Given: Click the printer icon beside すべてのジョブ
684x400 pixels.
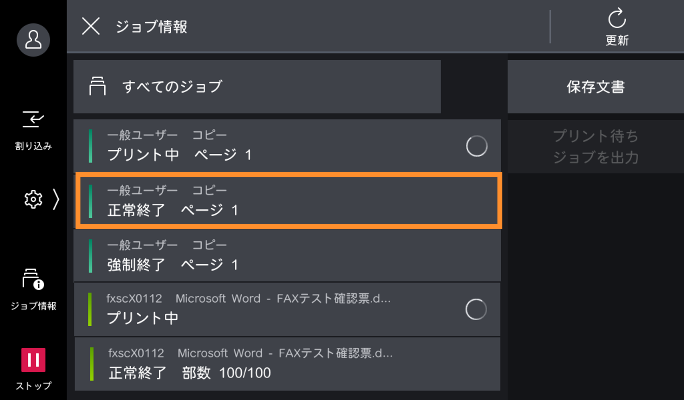Looking at the screenshot, I should [97, 86].
